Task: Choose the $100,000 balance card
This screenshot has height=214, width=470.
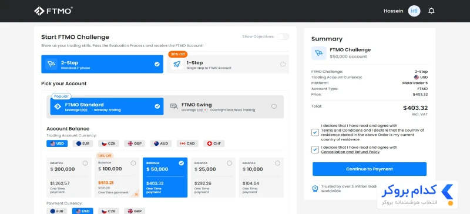Action: click(x=117, y=178)
